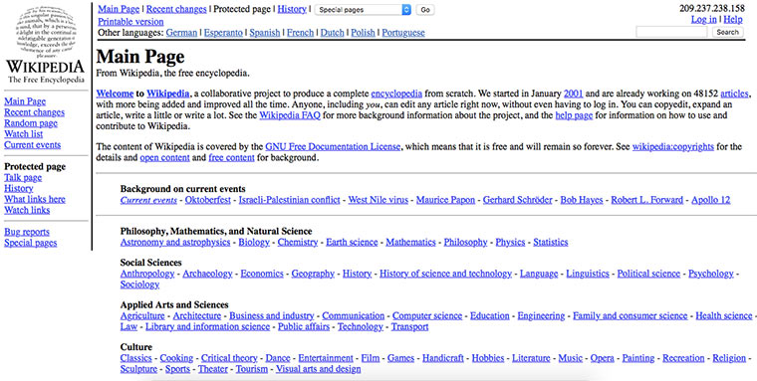The image size is (757, 381).
Task: Open the Mathematics topic link
Action: pos(410,242)
